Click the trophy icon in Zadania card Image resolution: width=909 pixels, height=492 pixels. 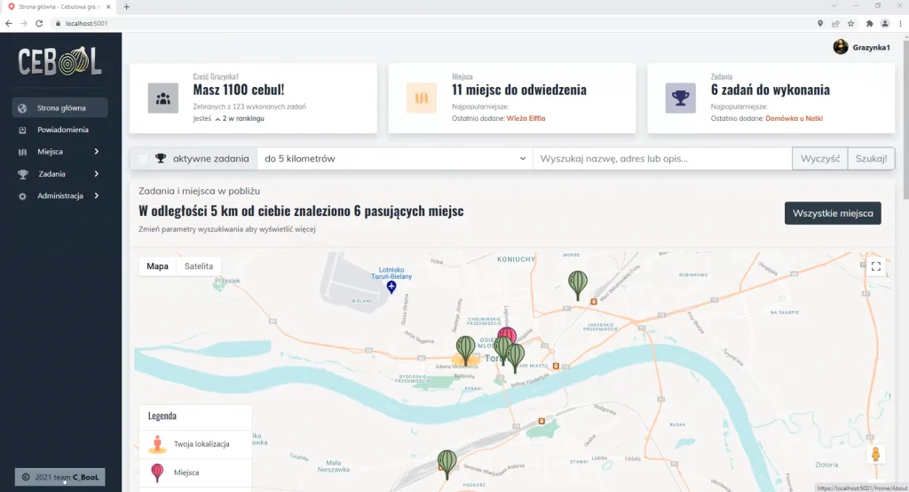(x=680, y=98)
